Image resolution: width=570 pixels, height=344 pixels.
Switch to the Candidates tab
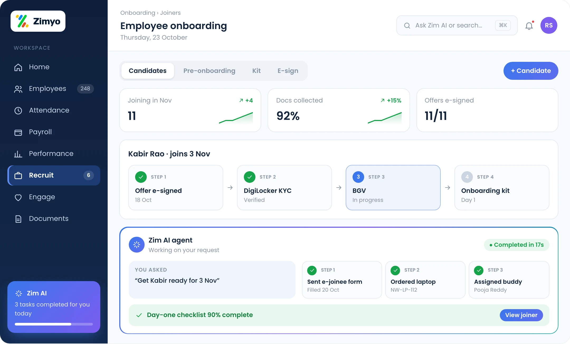[148, 71]
